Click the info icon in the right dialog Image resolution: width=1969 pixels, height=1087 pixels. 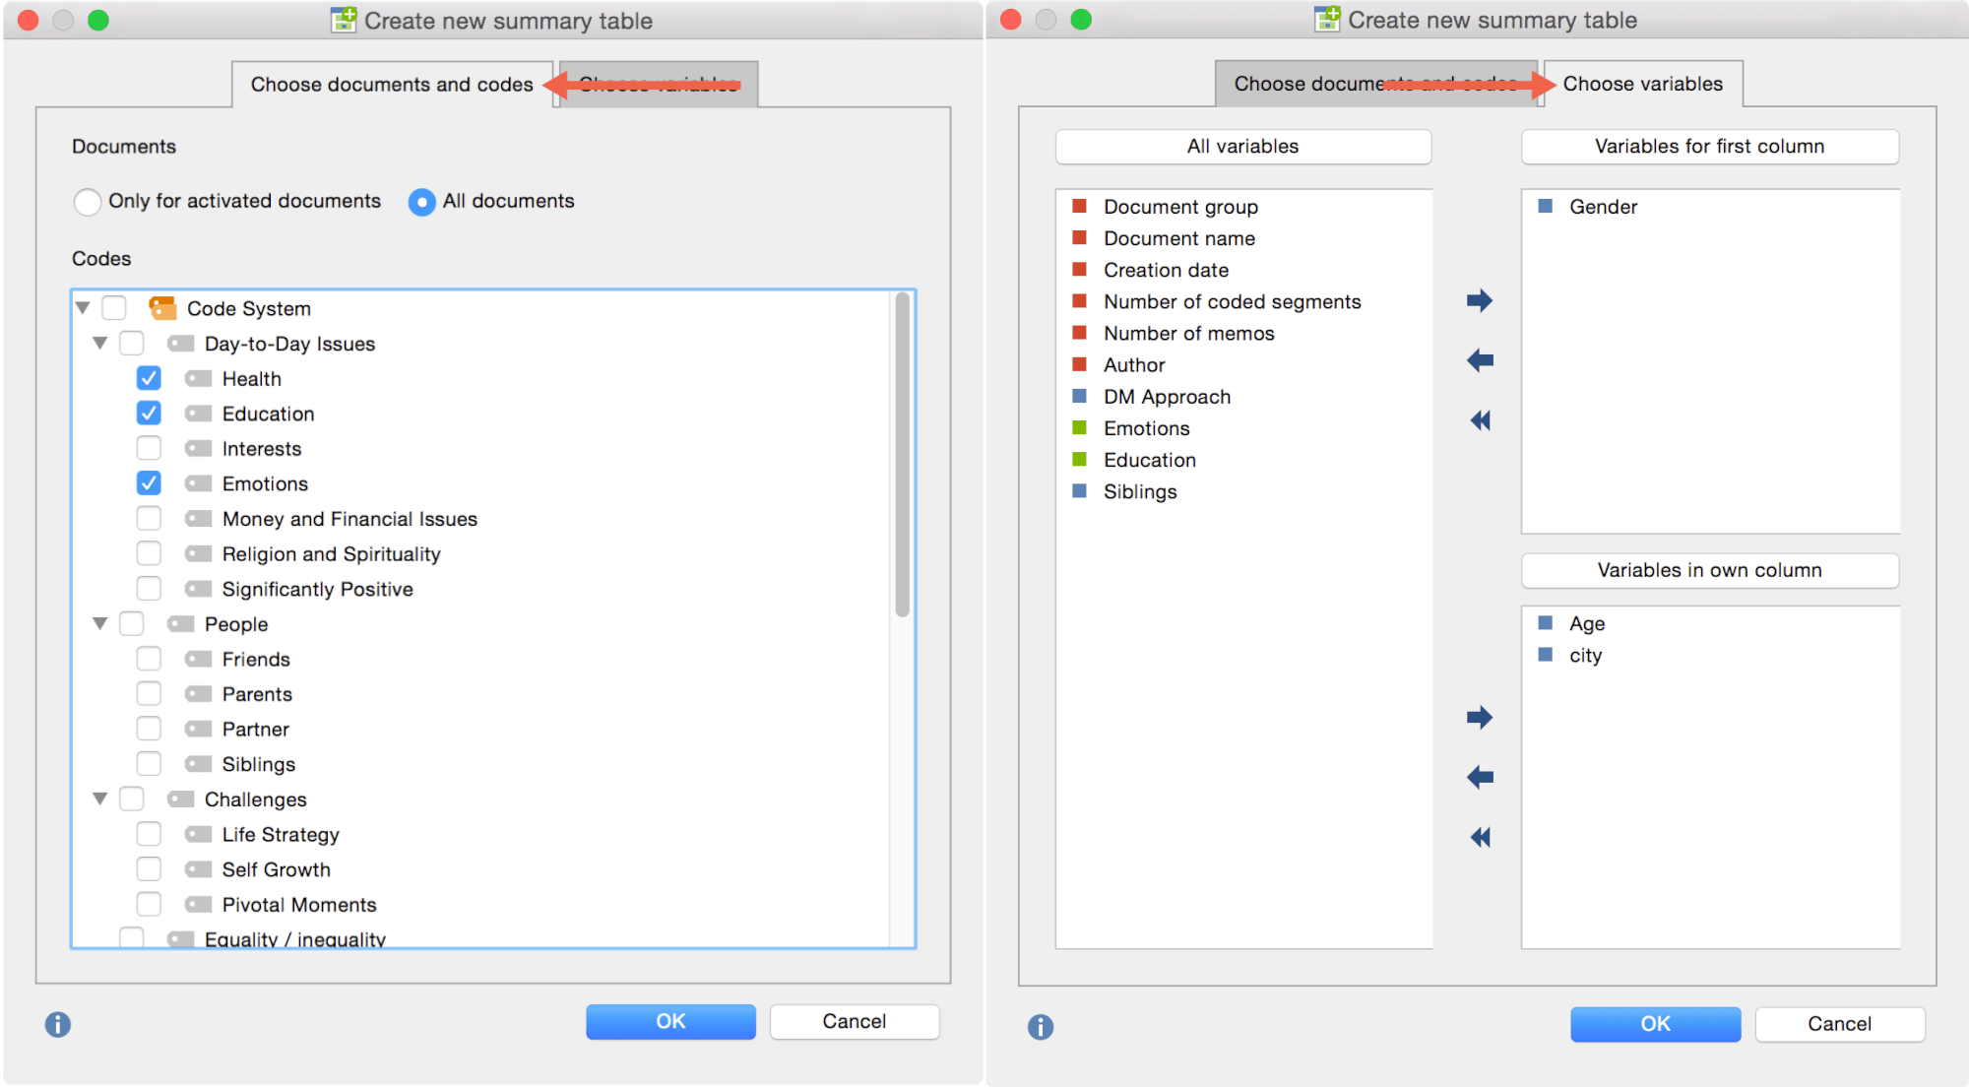click(x=1041, y=1027)
